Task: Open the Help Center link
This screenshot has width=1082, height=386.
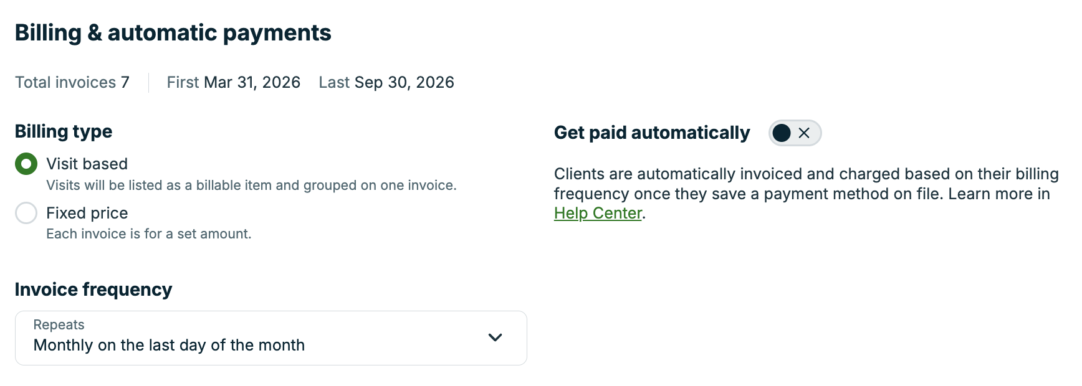Action: point(597,212)
